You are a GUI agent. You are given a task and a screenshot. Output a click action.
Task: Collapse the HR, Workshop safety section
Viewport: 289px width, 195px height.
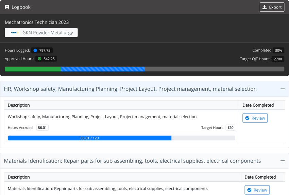pos(282,89)
